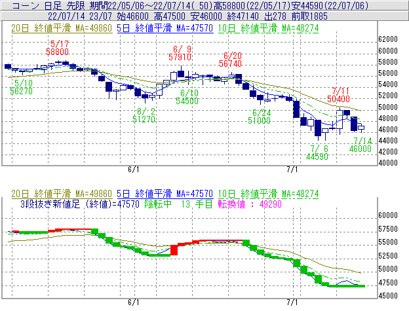The height and width of the screenshot is (311, 409).
Task: Click the 45000 axis label on lower chart
Action: [388, 296]
